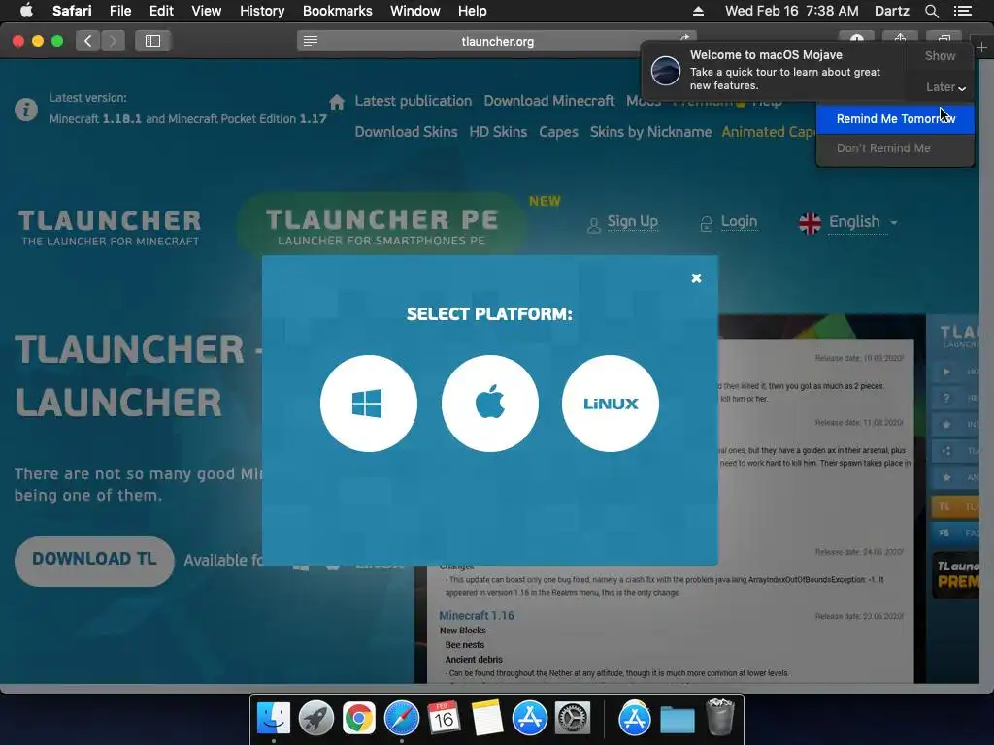Viewport: 994px width, 745px height.
Task: Open Launchpad in the Dock
Action: 316,719
